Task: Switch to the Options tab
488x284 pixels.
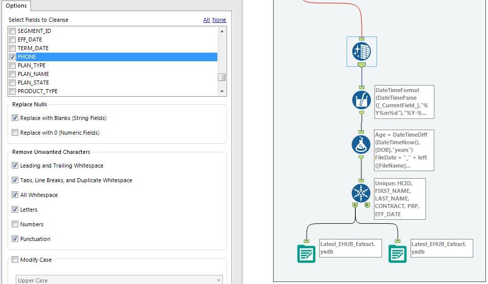Action: 16,6
